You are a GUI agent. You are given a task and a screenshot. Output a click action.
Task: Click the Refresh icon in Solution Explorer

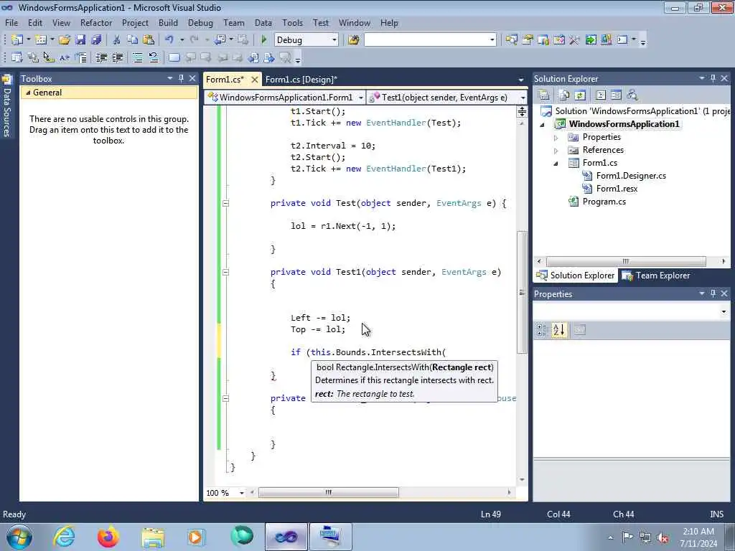click(580, 95)
